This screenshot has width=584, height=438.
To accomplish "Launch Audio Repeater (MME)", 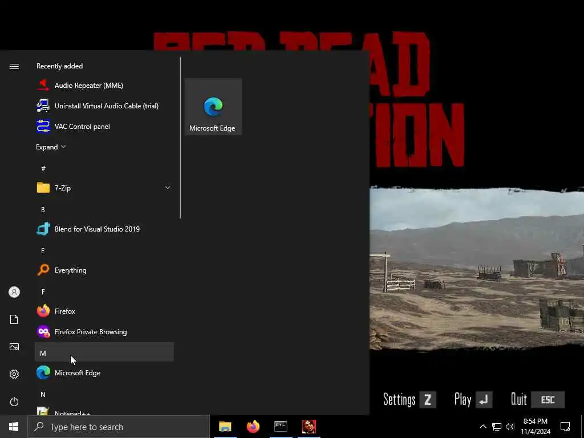I will click(x=104, y=86).
